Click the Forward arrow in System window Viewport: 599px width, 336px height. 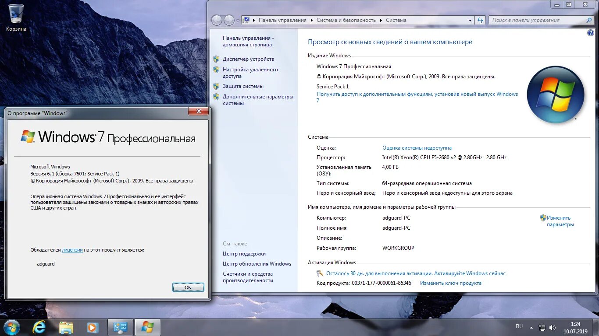229,20
